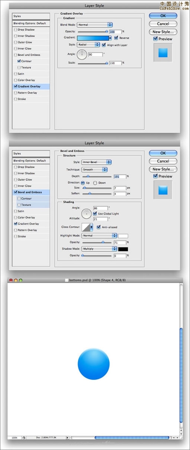Viewport: 190px width, 450px height.
Task: Click the status icon beside the 100% zoom field
Action: point(24,437)
